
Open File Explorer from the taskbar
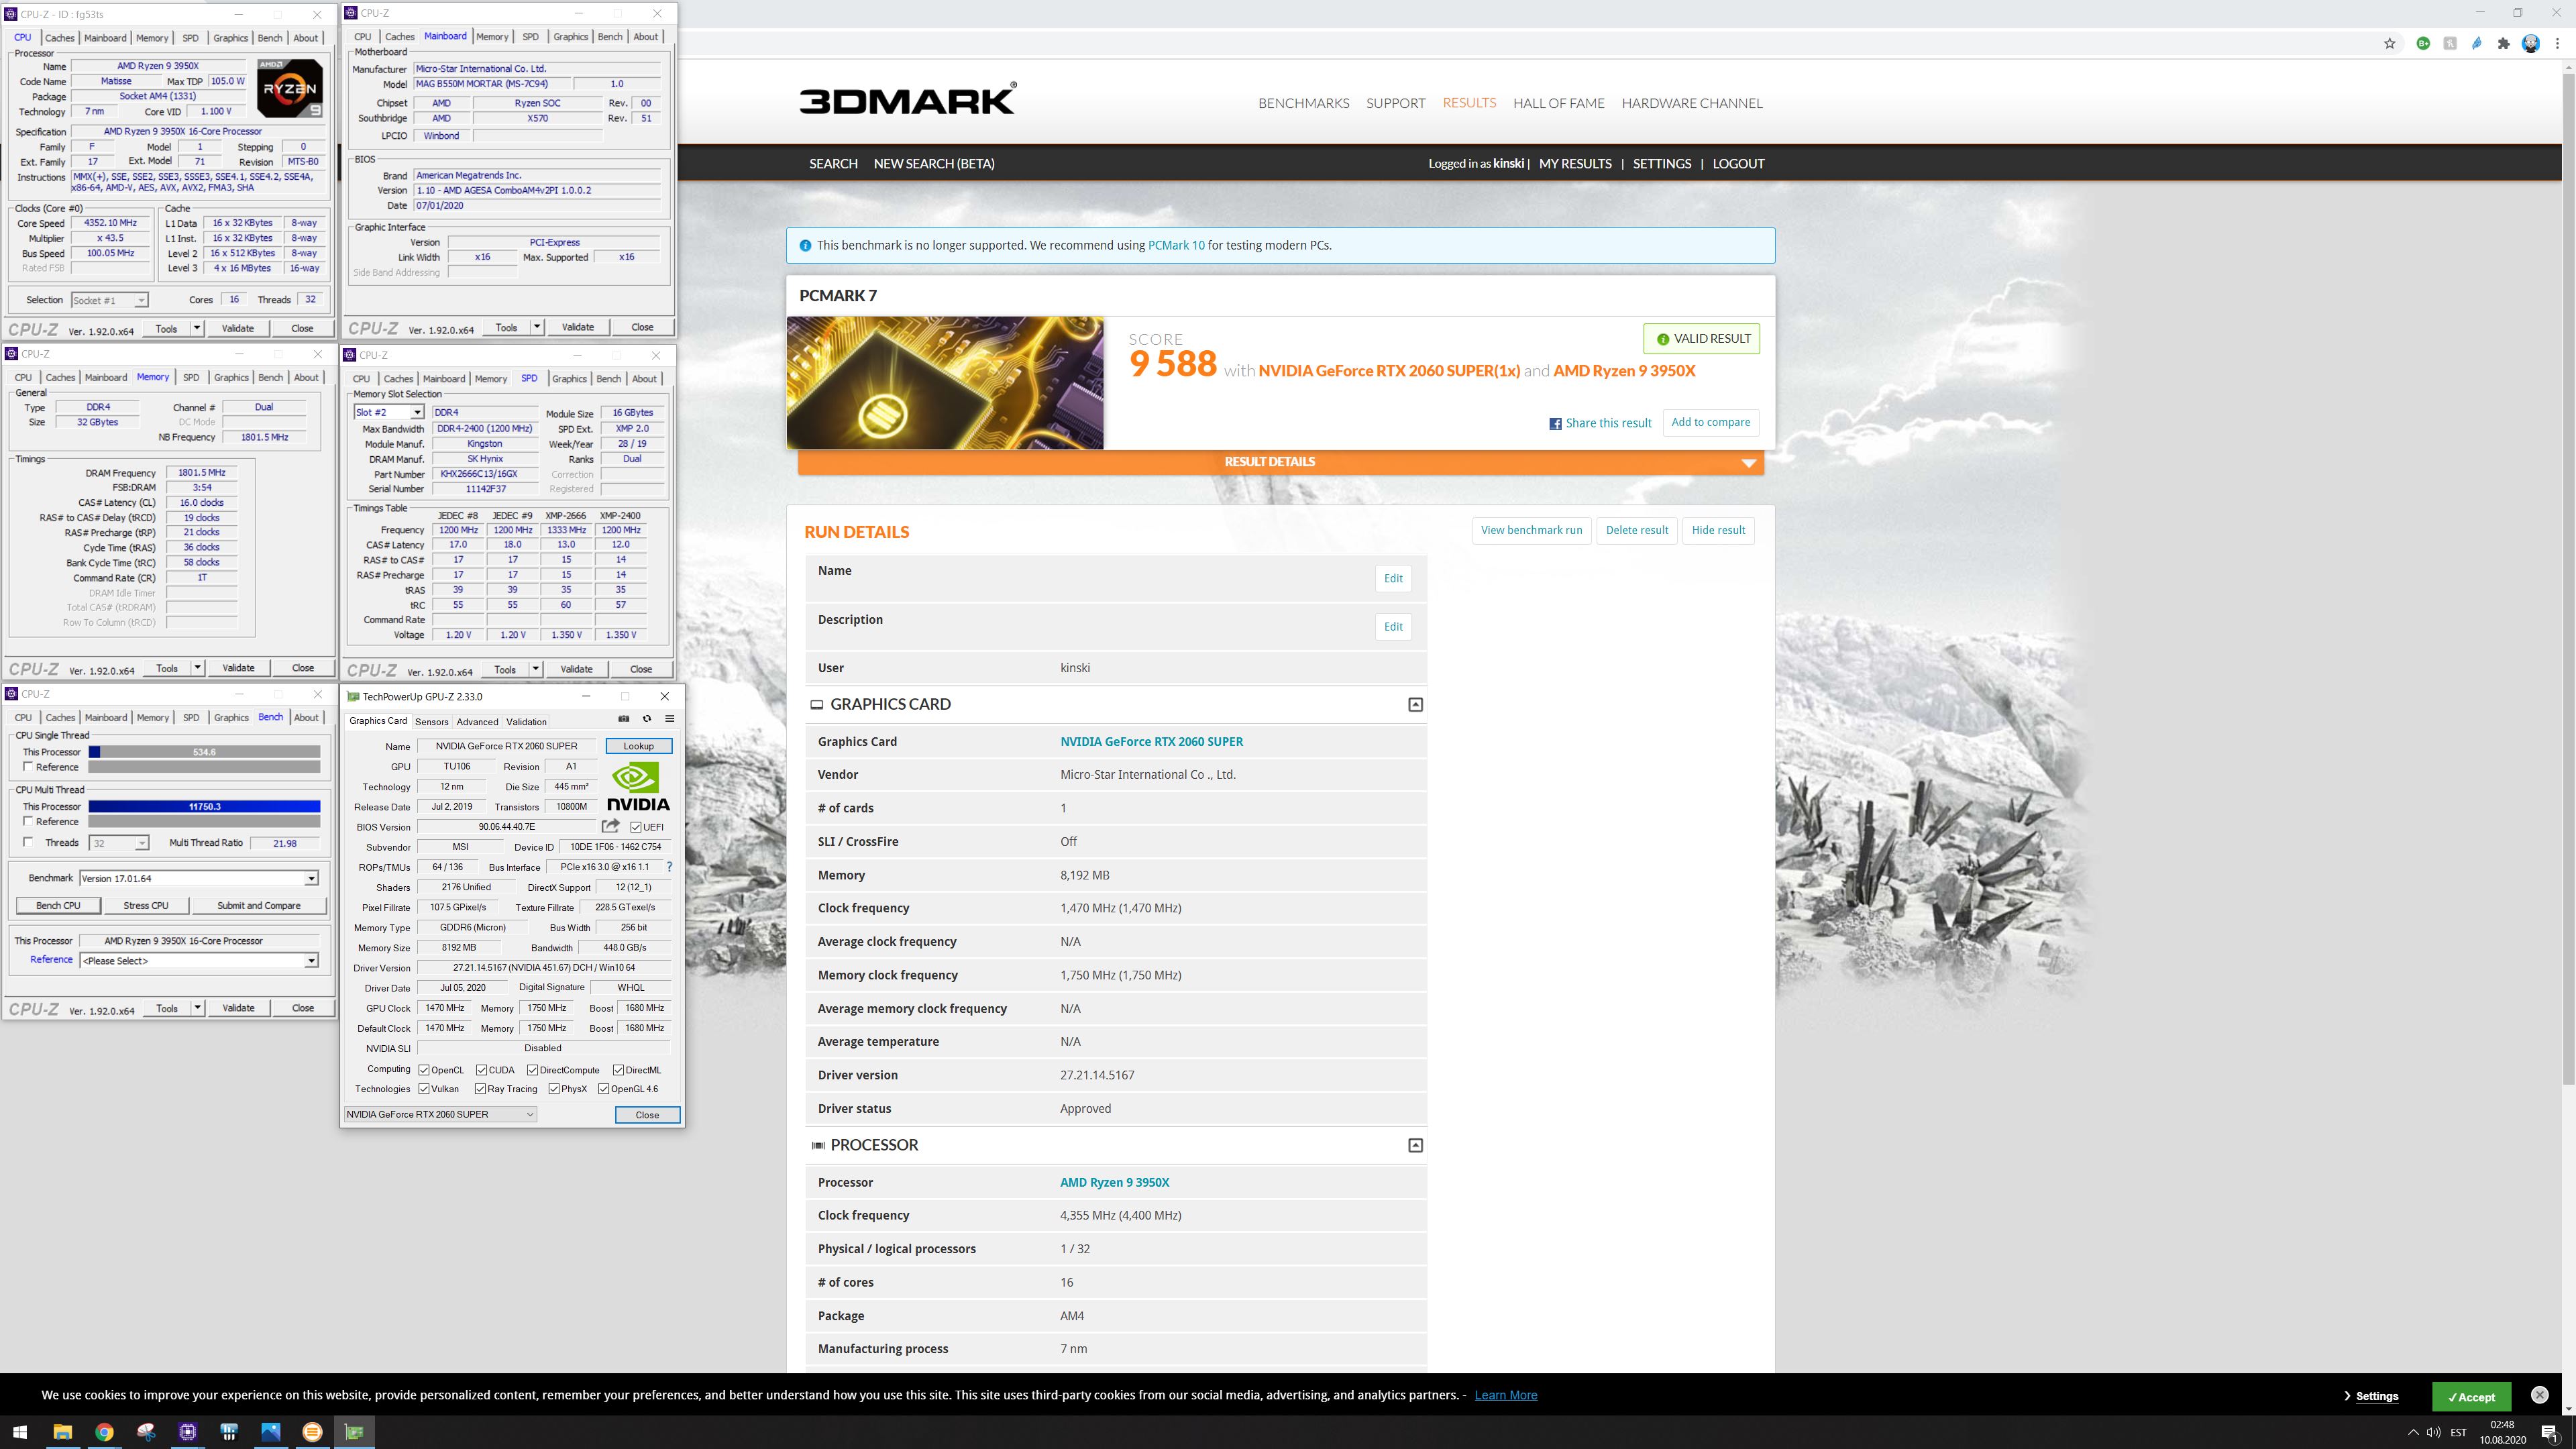(x=62, y=1432)
